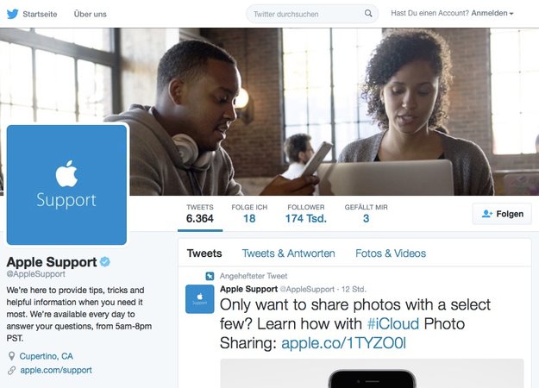Open the Startseite menu item
Viewport: 539px width, 388px height.
coord(40,14)
